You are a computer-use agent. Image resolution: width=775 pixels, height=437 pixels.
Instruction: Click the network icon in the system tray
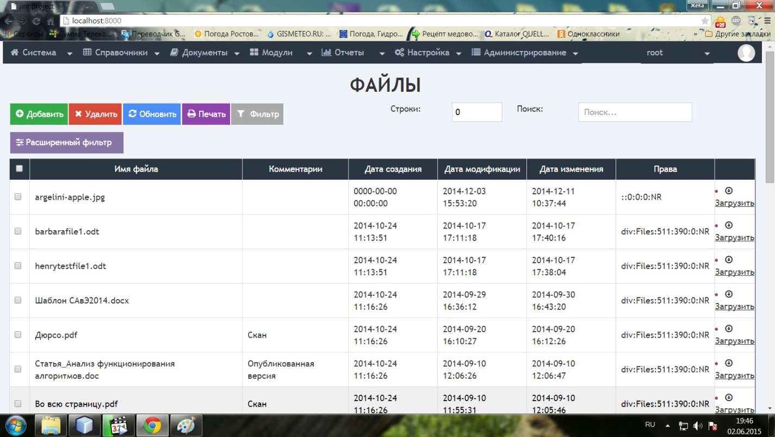click(x=684, y=426)
